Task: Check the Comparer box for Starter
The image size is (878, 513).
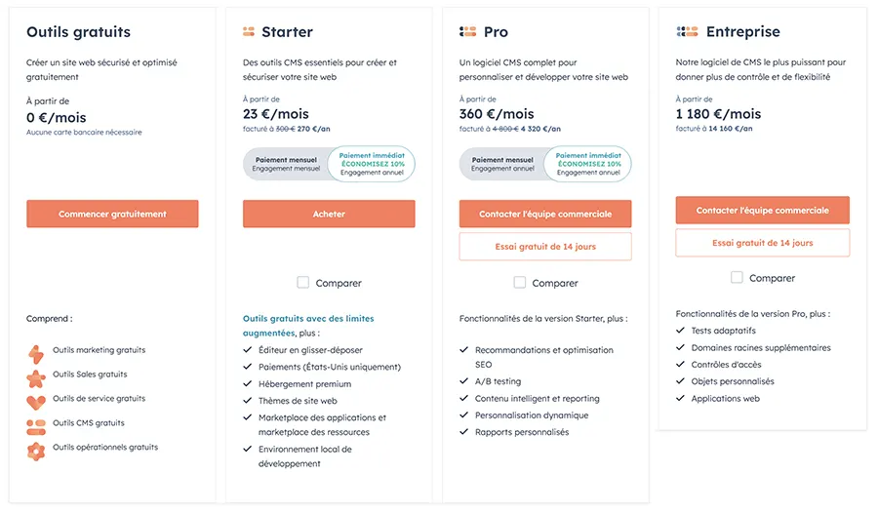Action: [x=303, y=283]
